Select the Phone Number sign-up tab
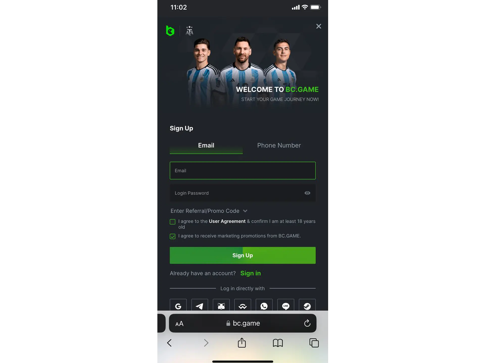Image resolution: width=485 pixels, height=363 pixels. point(279,145)
